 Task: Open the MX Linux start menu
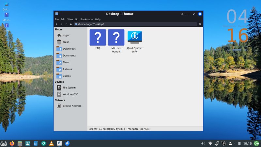point(4,143)
